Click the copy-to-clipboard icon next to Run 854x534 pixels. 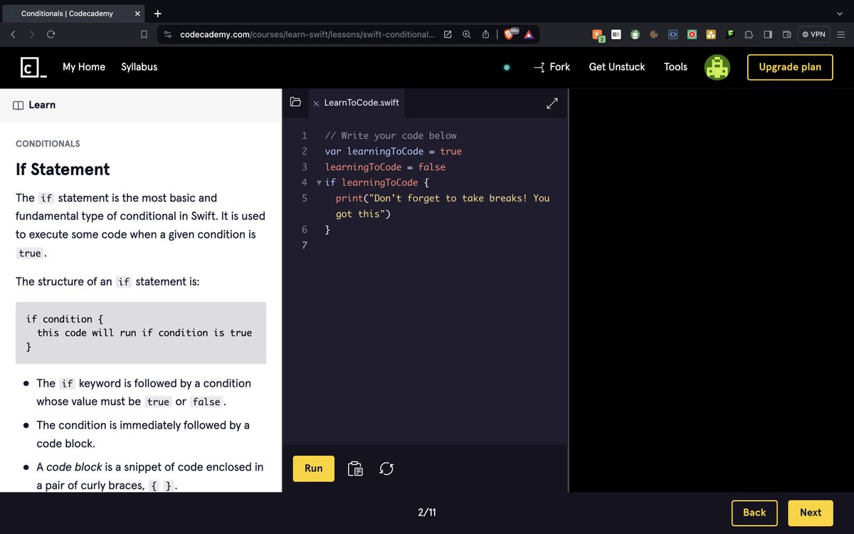tap(355, 468)
